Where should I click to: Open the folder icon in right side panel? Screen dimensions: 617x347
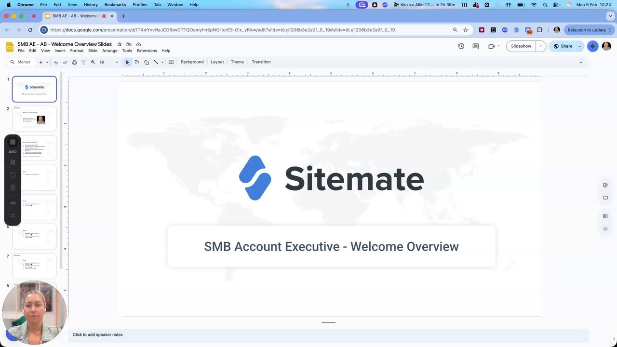605,198
